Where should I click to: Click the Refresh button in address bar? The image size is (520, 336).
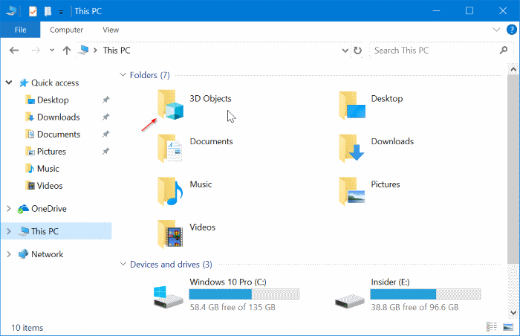pos(358,51)
